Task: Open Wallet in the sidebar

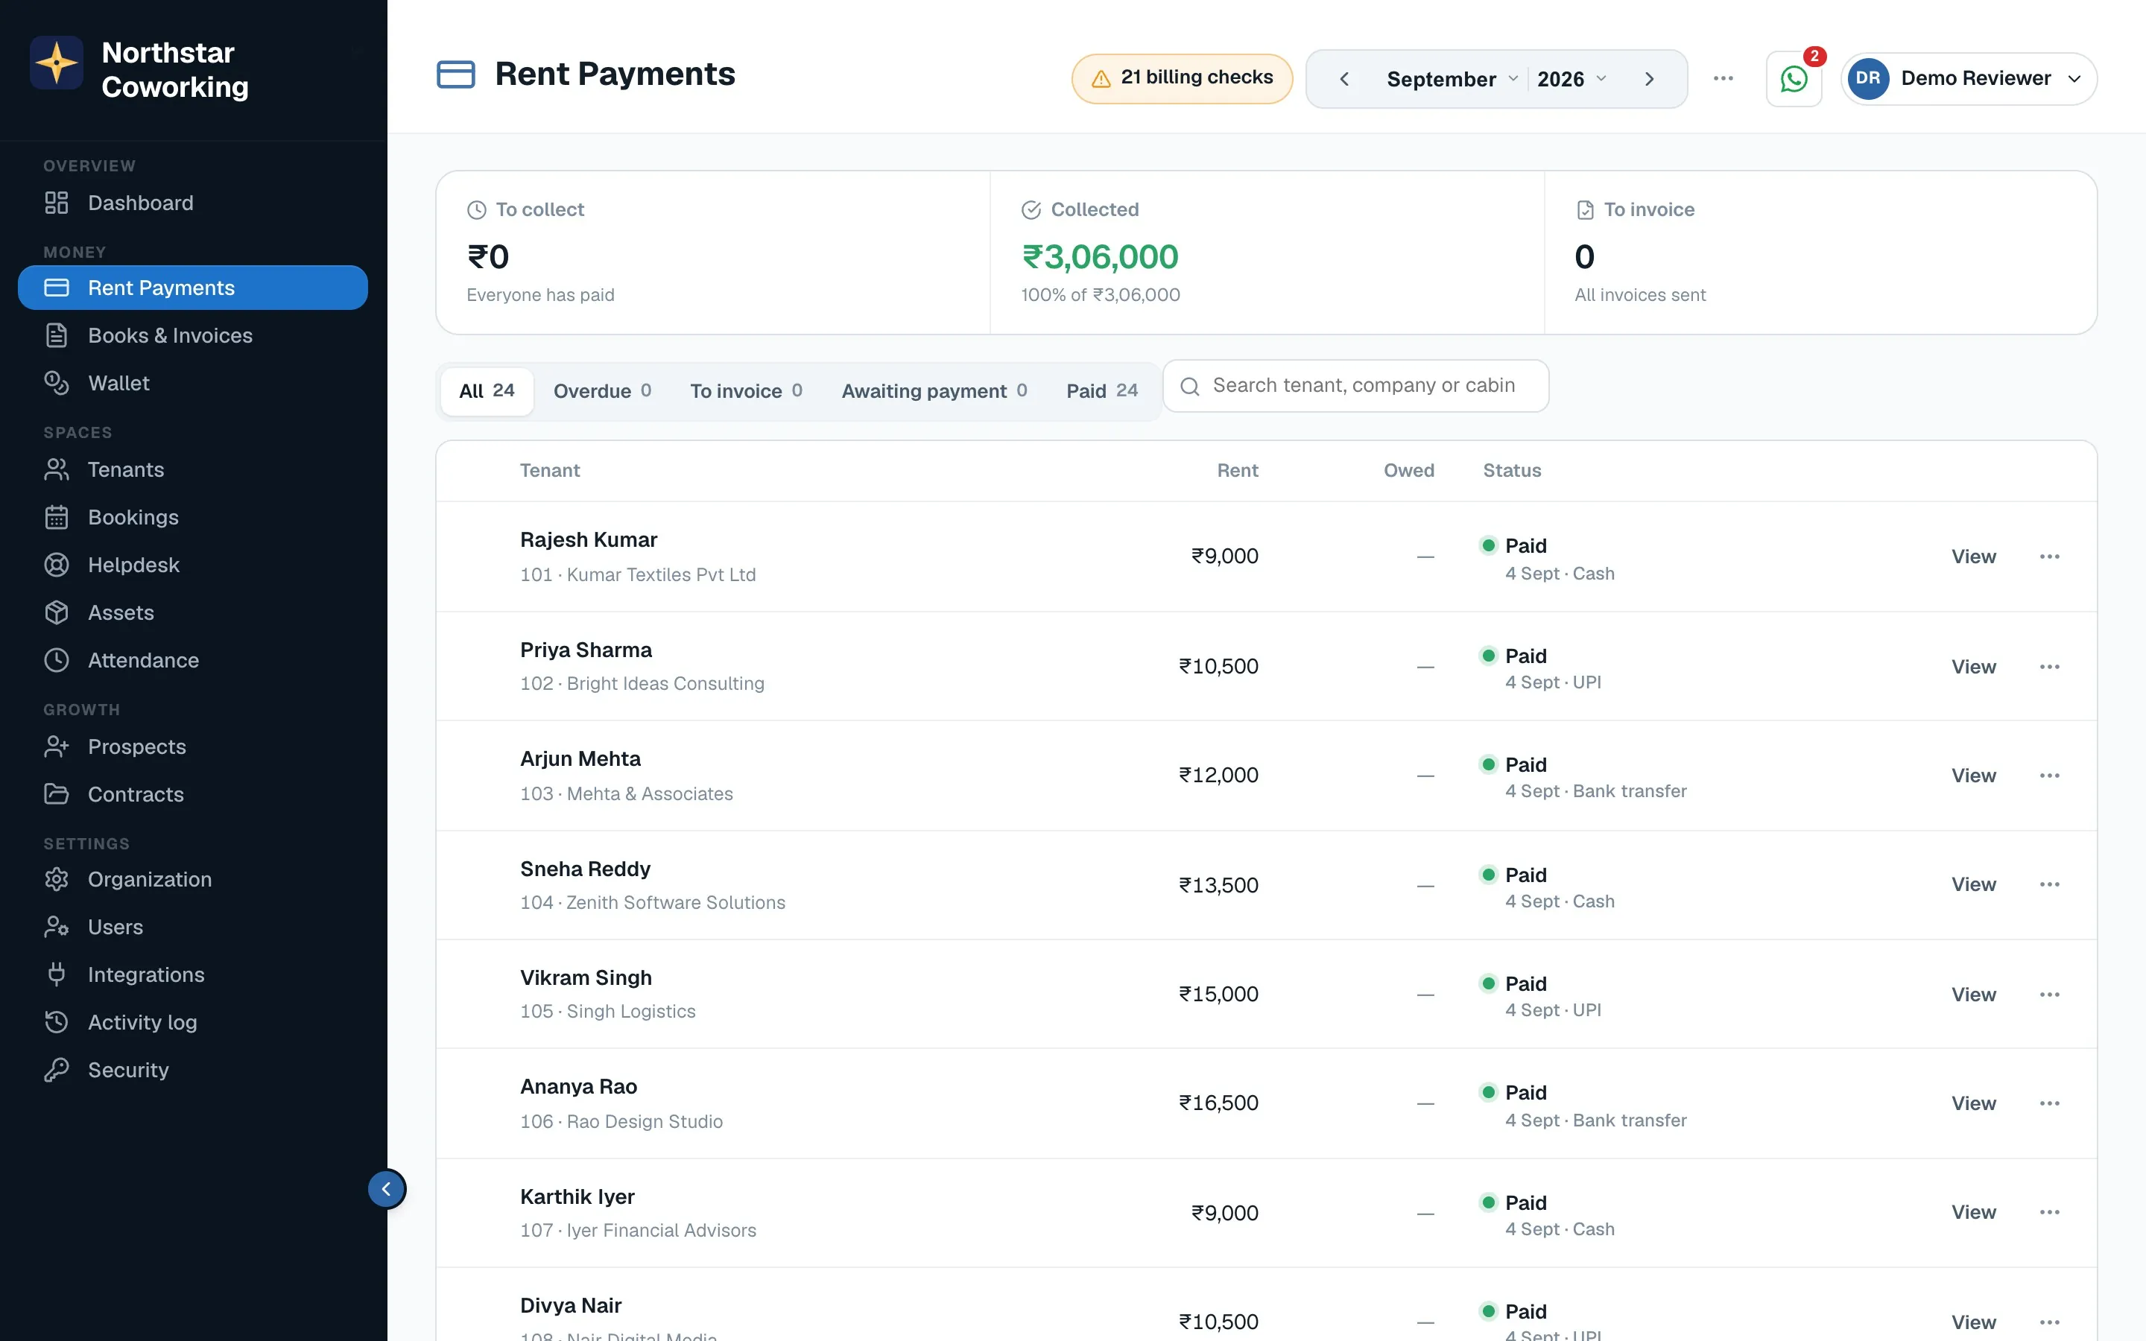Action: tap(192, 383)
